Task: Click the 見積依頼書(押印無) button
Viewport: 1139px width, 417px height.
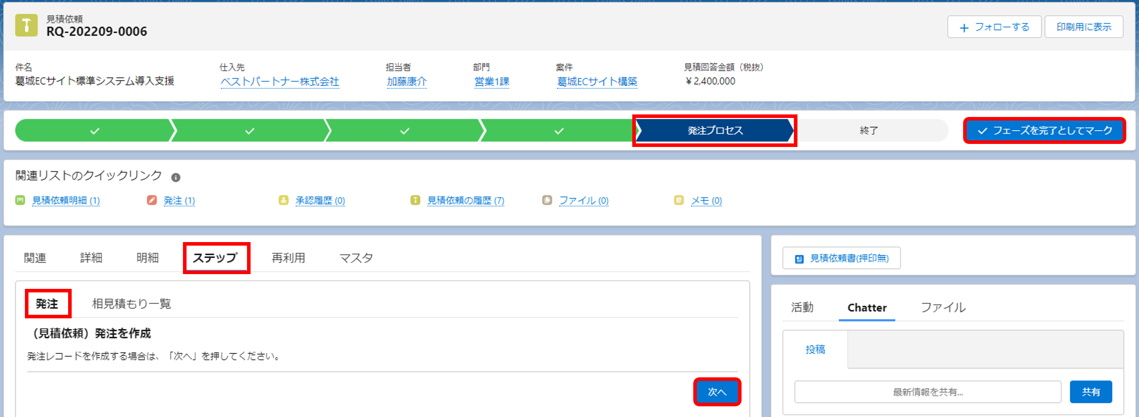Action: pyautogui.click(x=842, y=258)
